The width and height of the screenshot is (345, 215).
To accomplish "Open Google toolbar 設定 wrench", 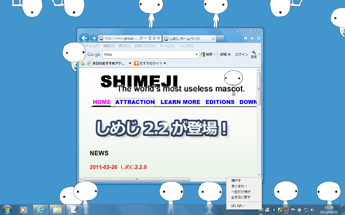I will [254, 55].
